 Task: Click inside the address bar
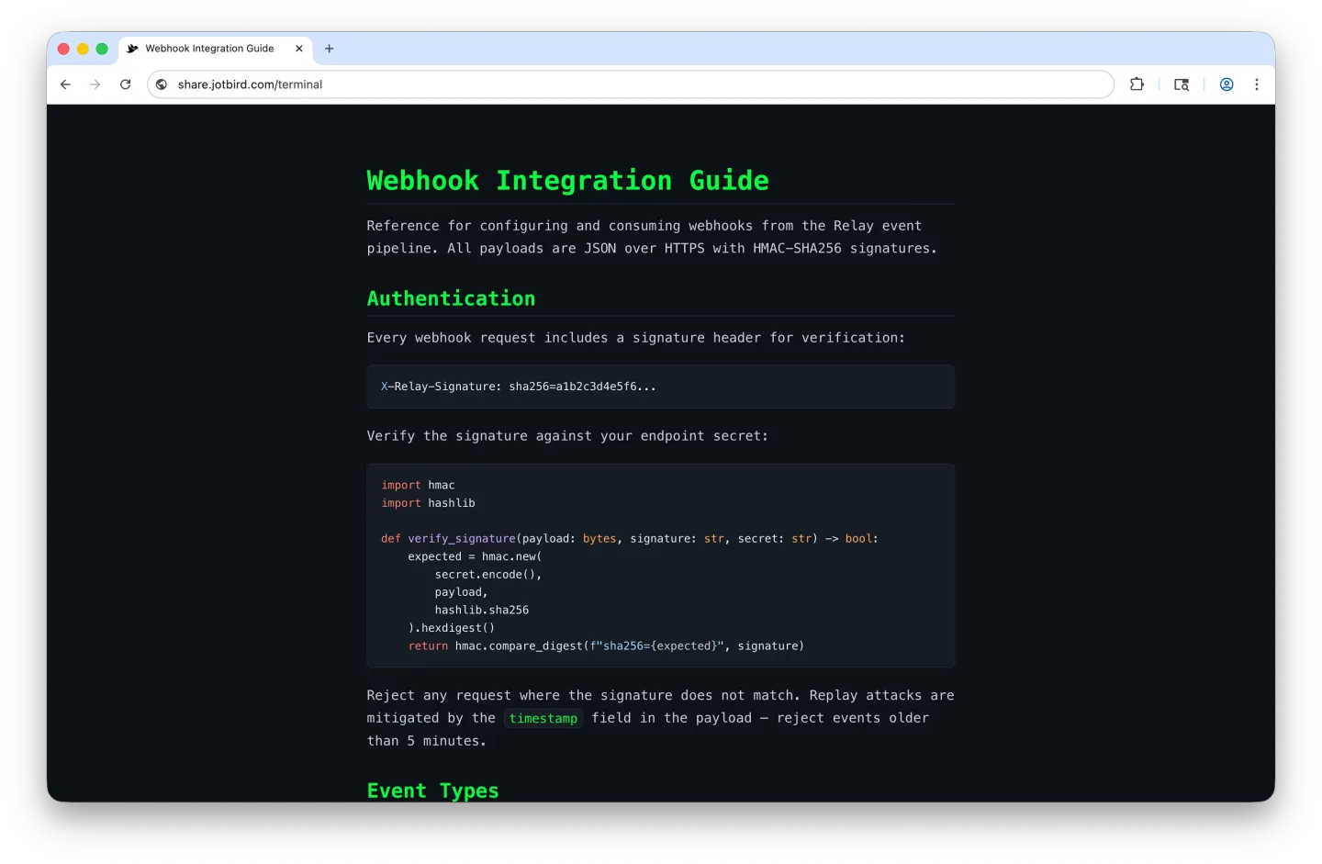[551, 84]
